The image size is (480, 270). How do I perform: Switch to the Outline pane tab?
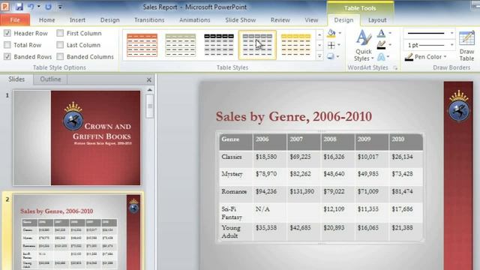click(x=50, y=79)
